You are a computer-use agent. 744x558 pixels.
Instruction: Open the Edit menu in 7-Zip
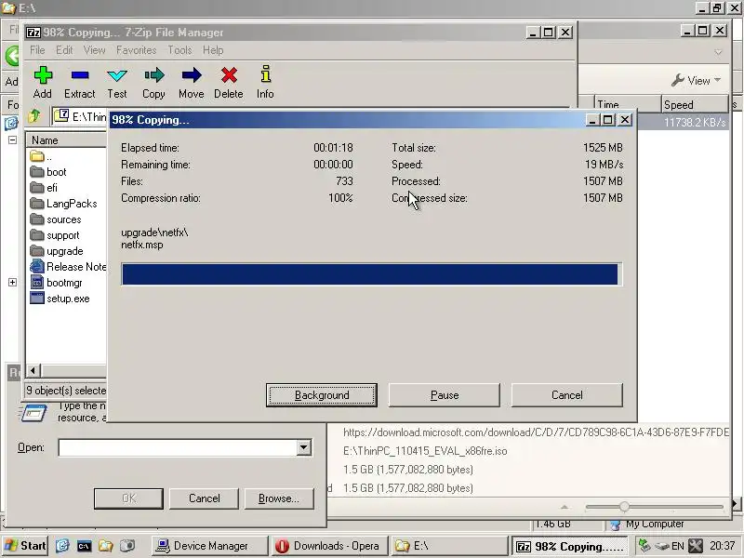[64, 50]
